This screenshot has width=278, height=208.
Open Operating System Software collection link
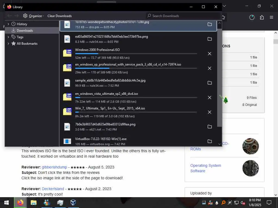point(206,168)
